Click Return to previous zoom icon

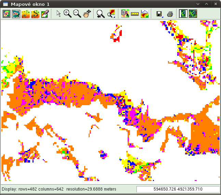[101, 14]
